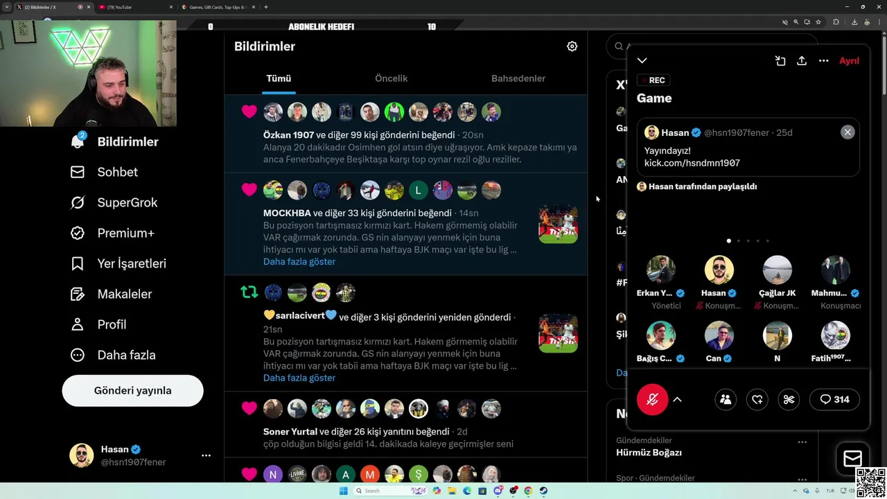Open tab search dropdown in Chrome
887x499 pixels.
coord(8,7)
